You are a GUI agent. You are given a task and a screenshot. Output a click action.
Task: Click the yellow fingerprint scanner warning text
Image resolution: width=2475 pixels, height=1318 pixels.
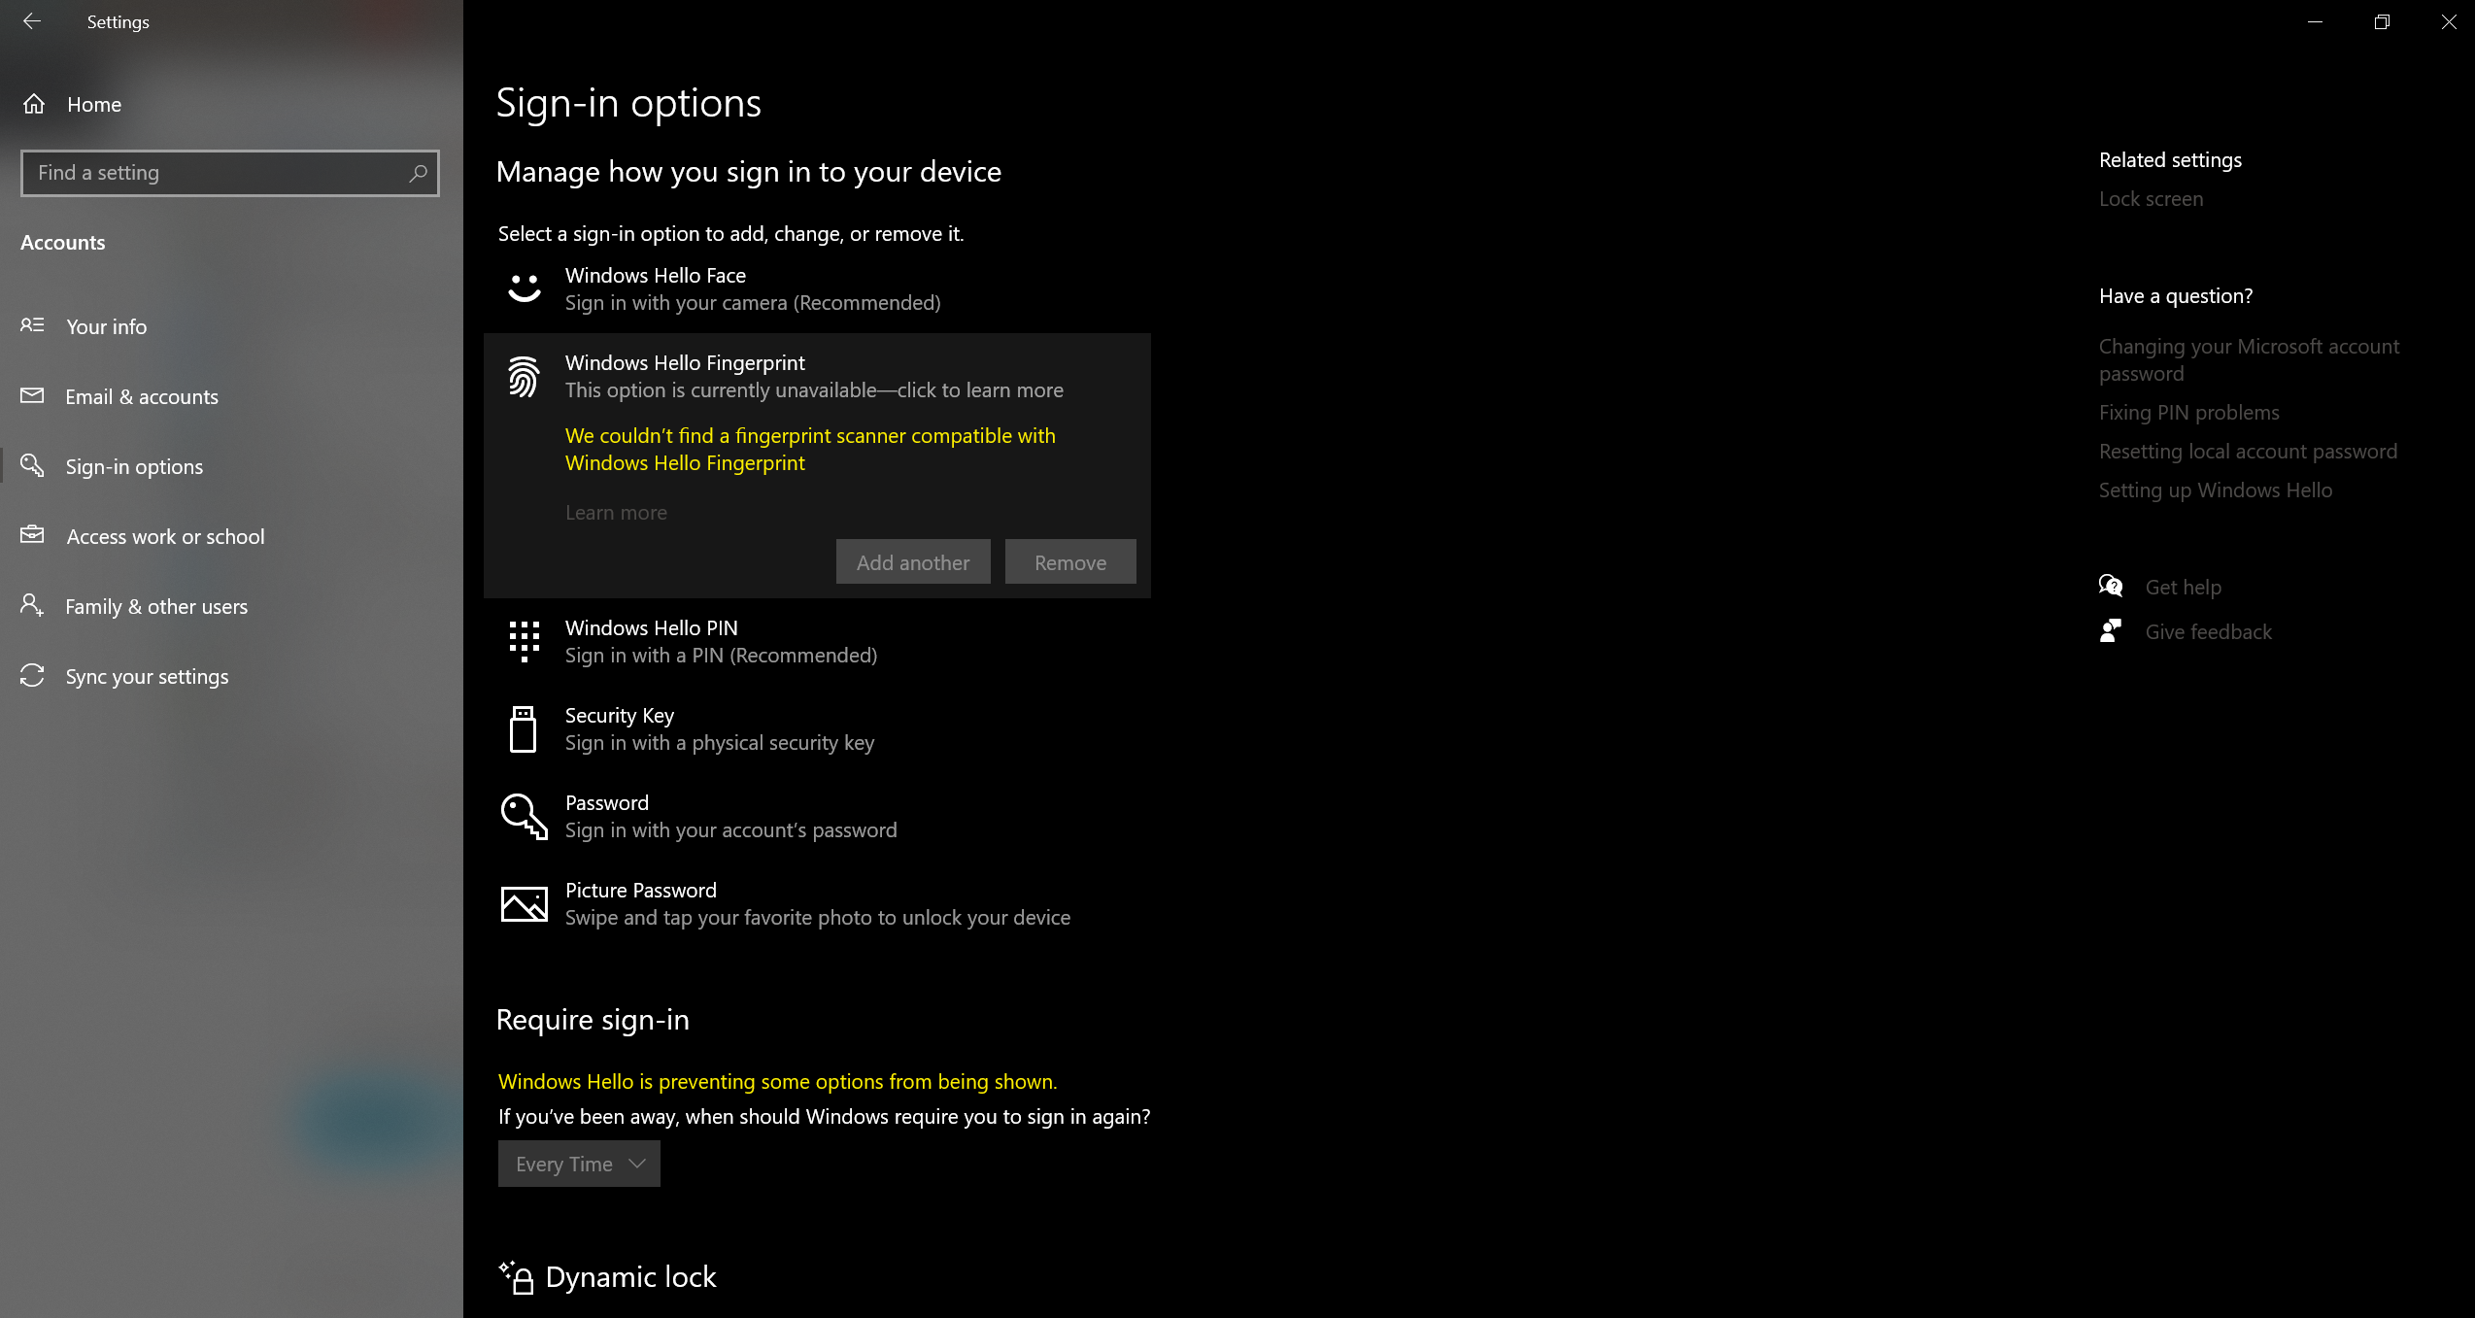pyautogui.click(x=810, y=449)
